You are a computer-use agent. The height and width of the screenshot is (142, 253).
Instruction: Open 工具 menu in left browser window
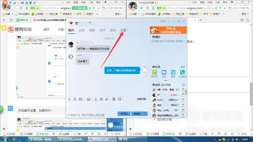point(91,2)
